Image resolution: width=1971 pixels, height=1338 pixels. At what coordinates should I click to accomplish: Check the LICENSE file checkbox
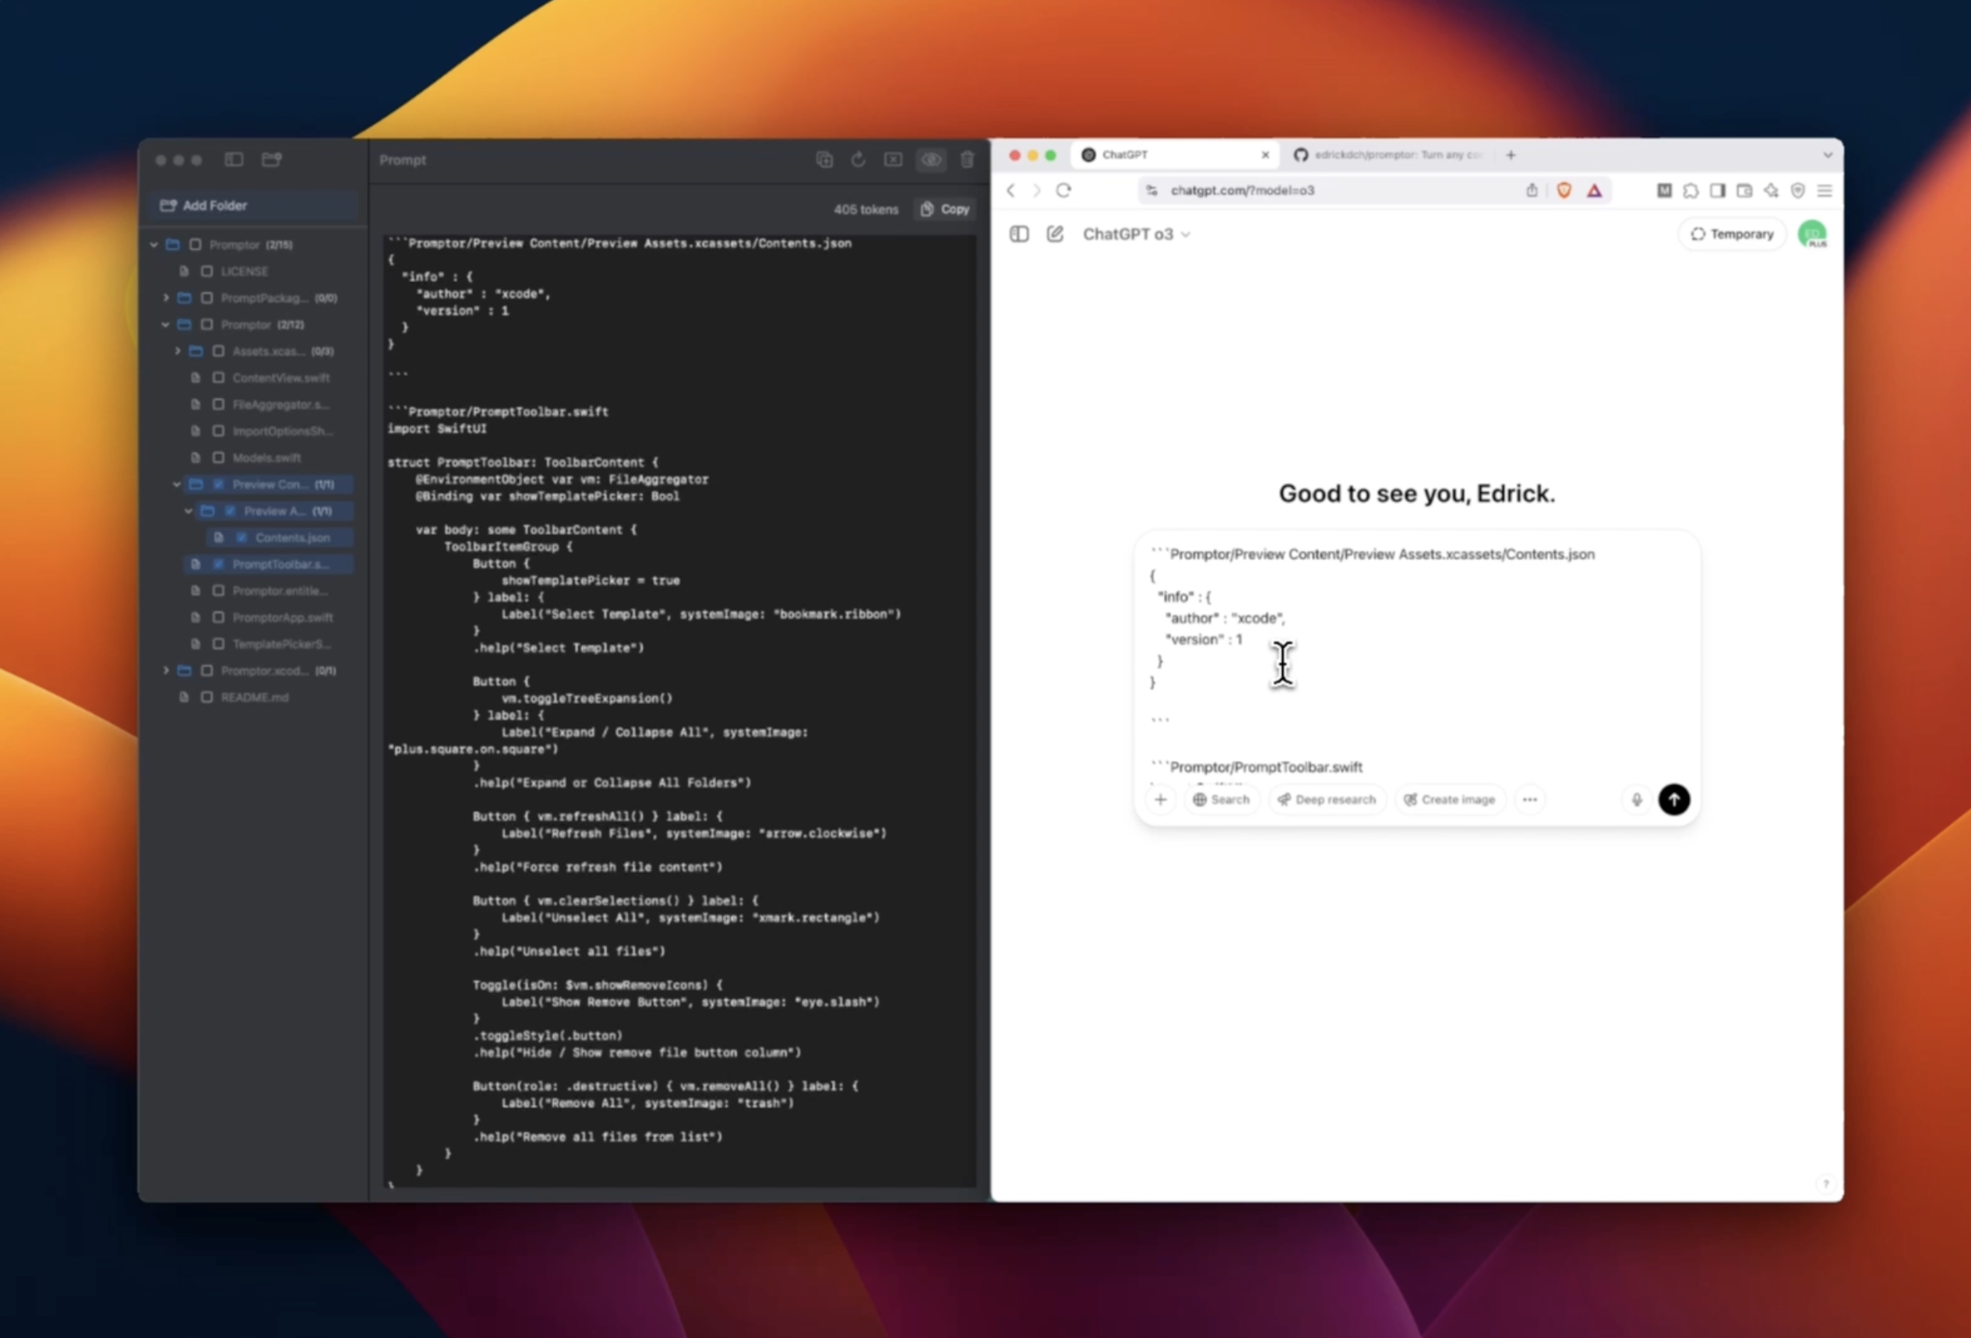207,271
